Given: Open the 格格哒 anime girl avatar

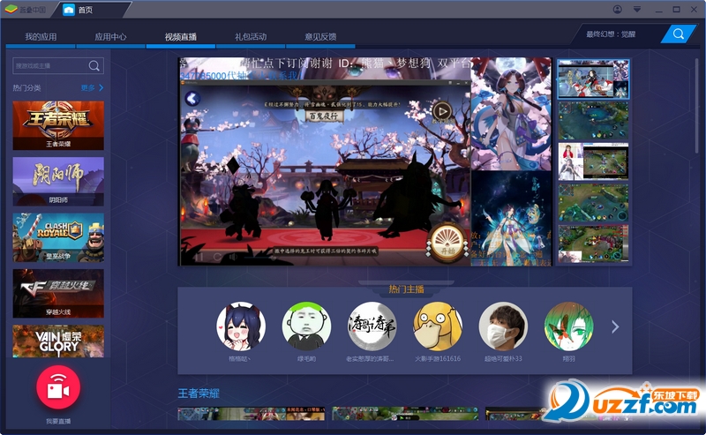Looking at the screenshot, I should (x=241, y=326).
